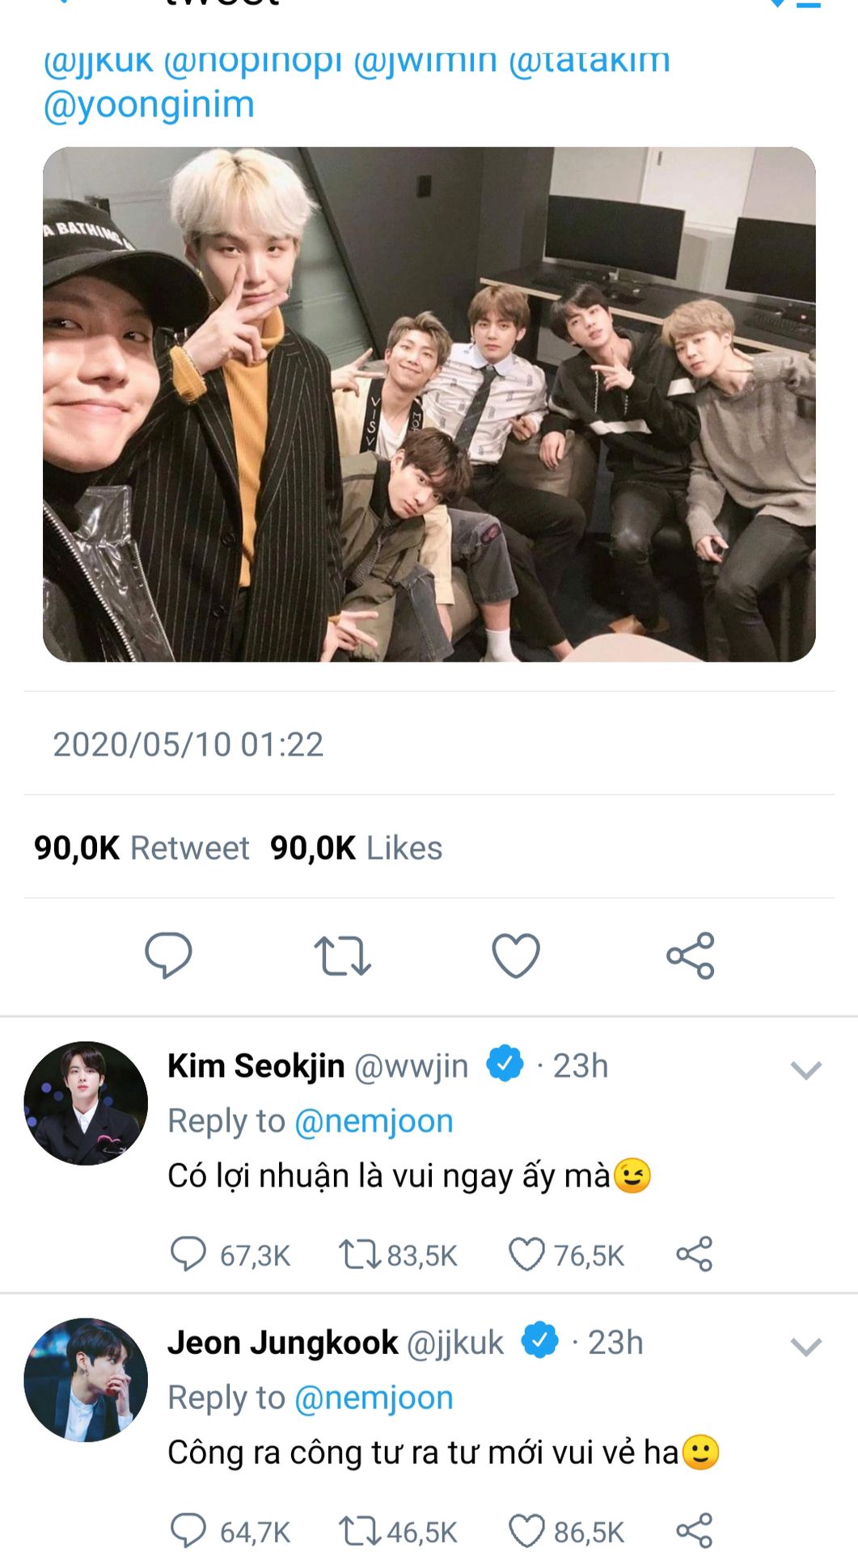
Task: Open the @yoonginim mention link
Action: [x=149, y=105]
